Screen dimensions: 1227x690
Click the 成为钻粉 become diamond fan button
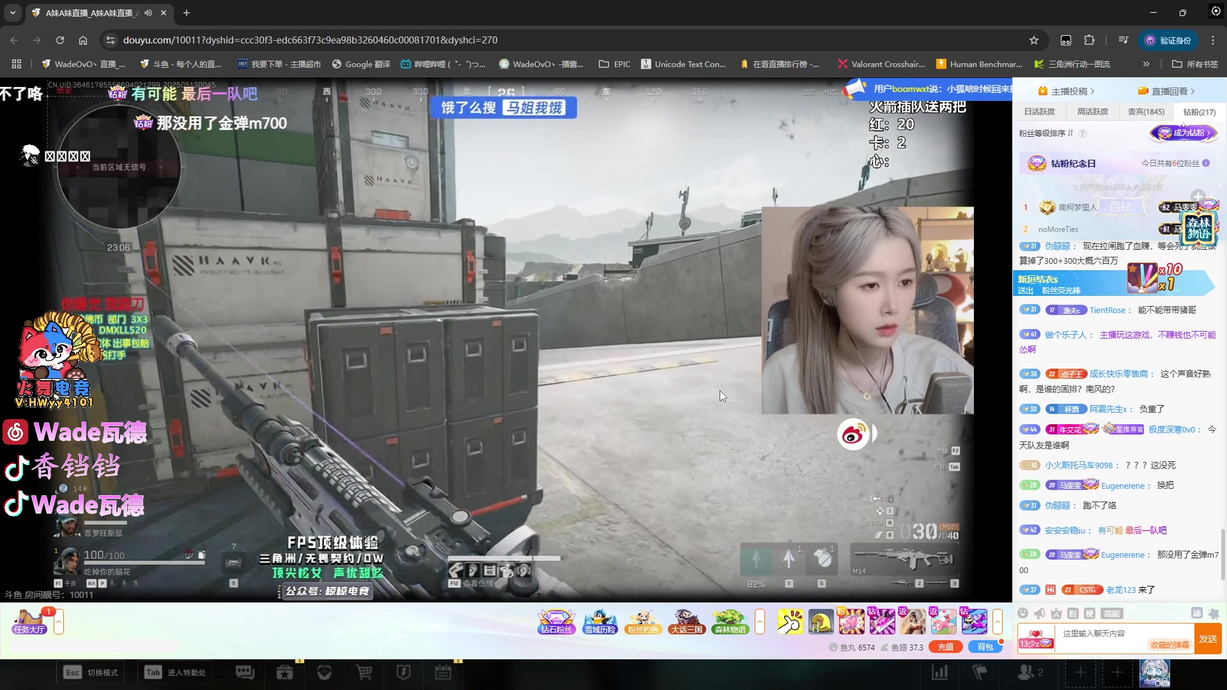coord(1184,134)
